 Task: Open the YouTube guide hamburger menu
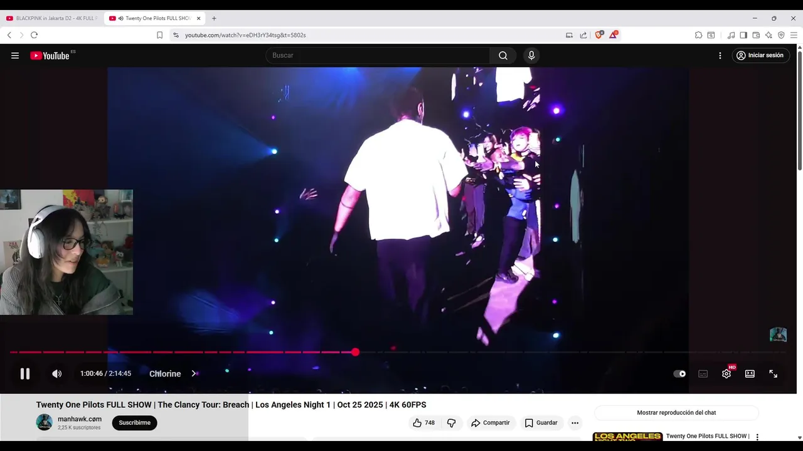tap(15, 55)
